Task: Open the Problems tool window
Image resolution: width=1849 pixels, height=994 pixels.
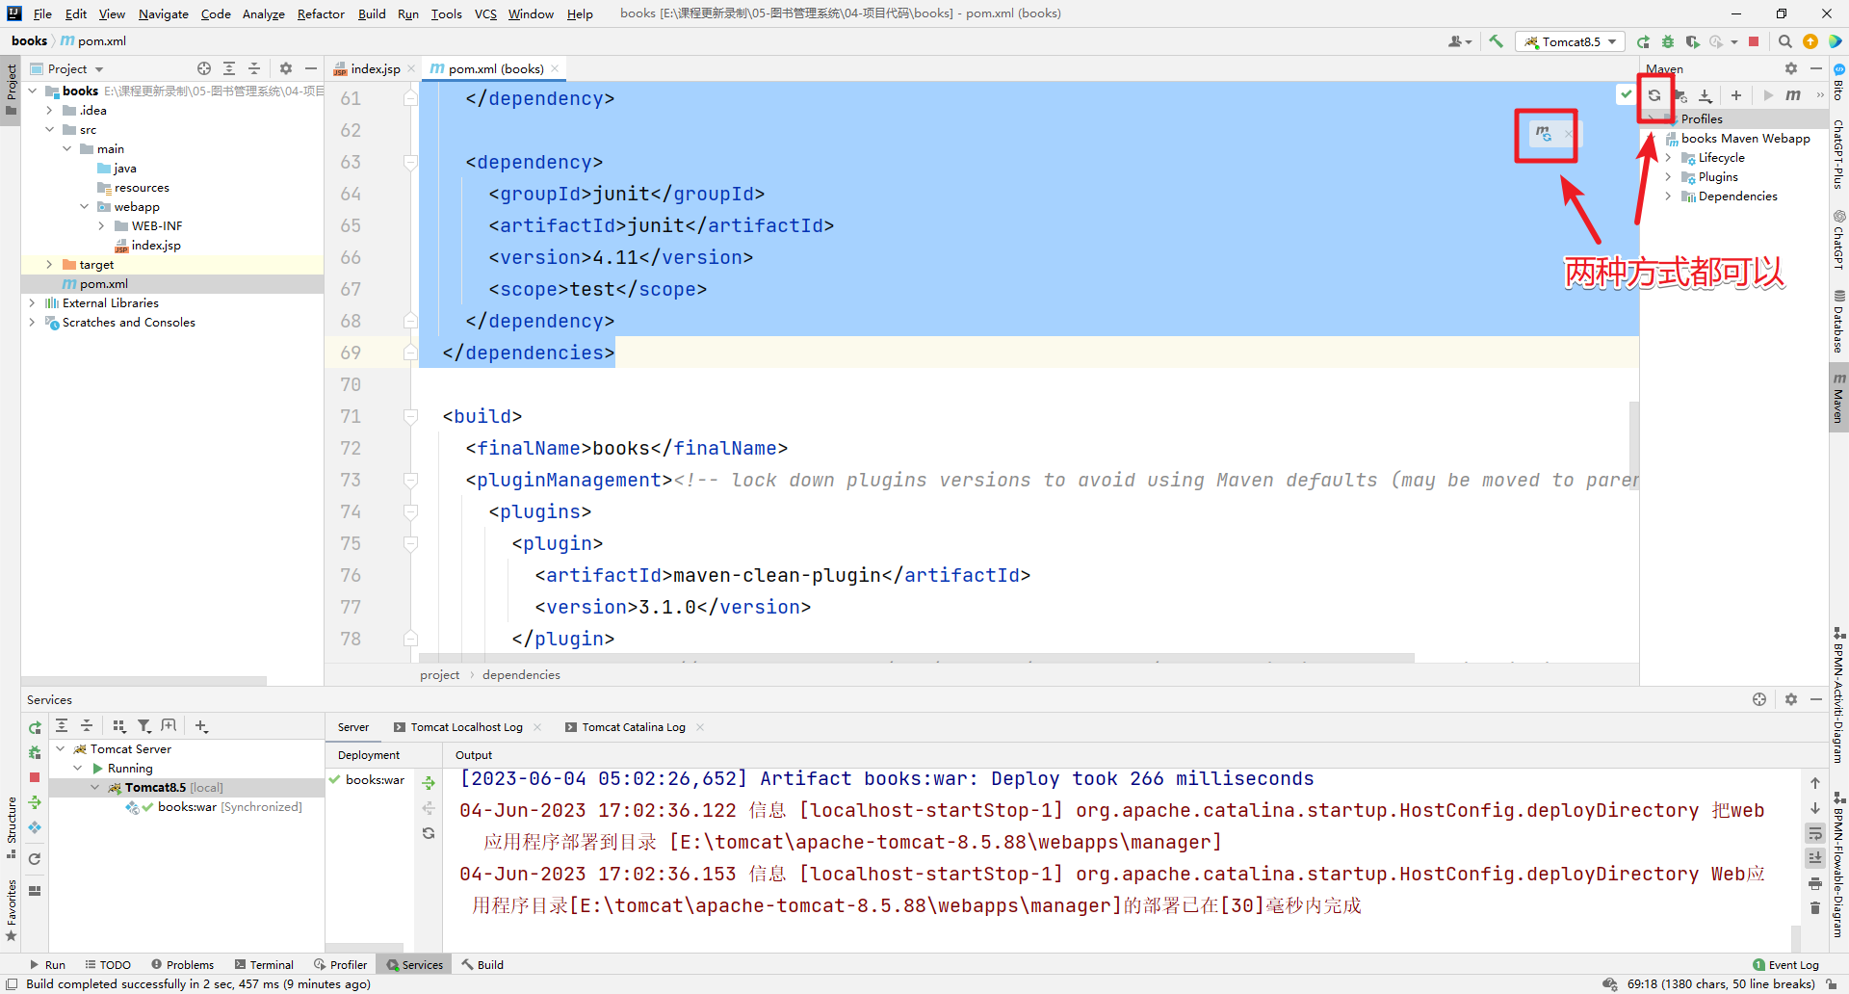Action: pyautogui.click(x=182, y=964)
